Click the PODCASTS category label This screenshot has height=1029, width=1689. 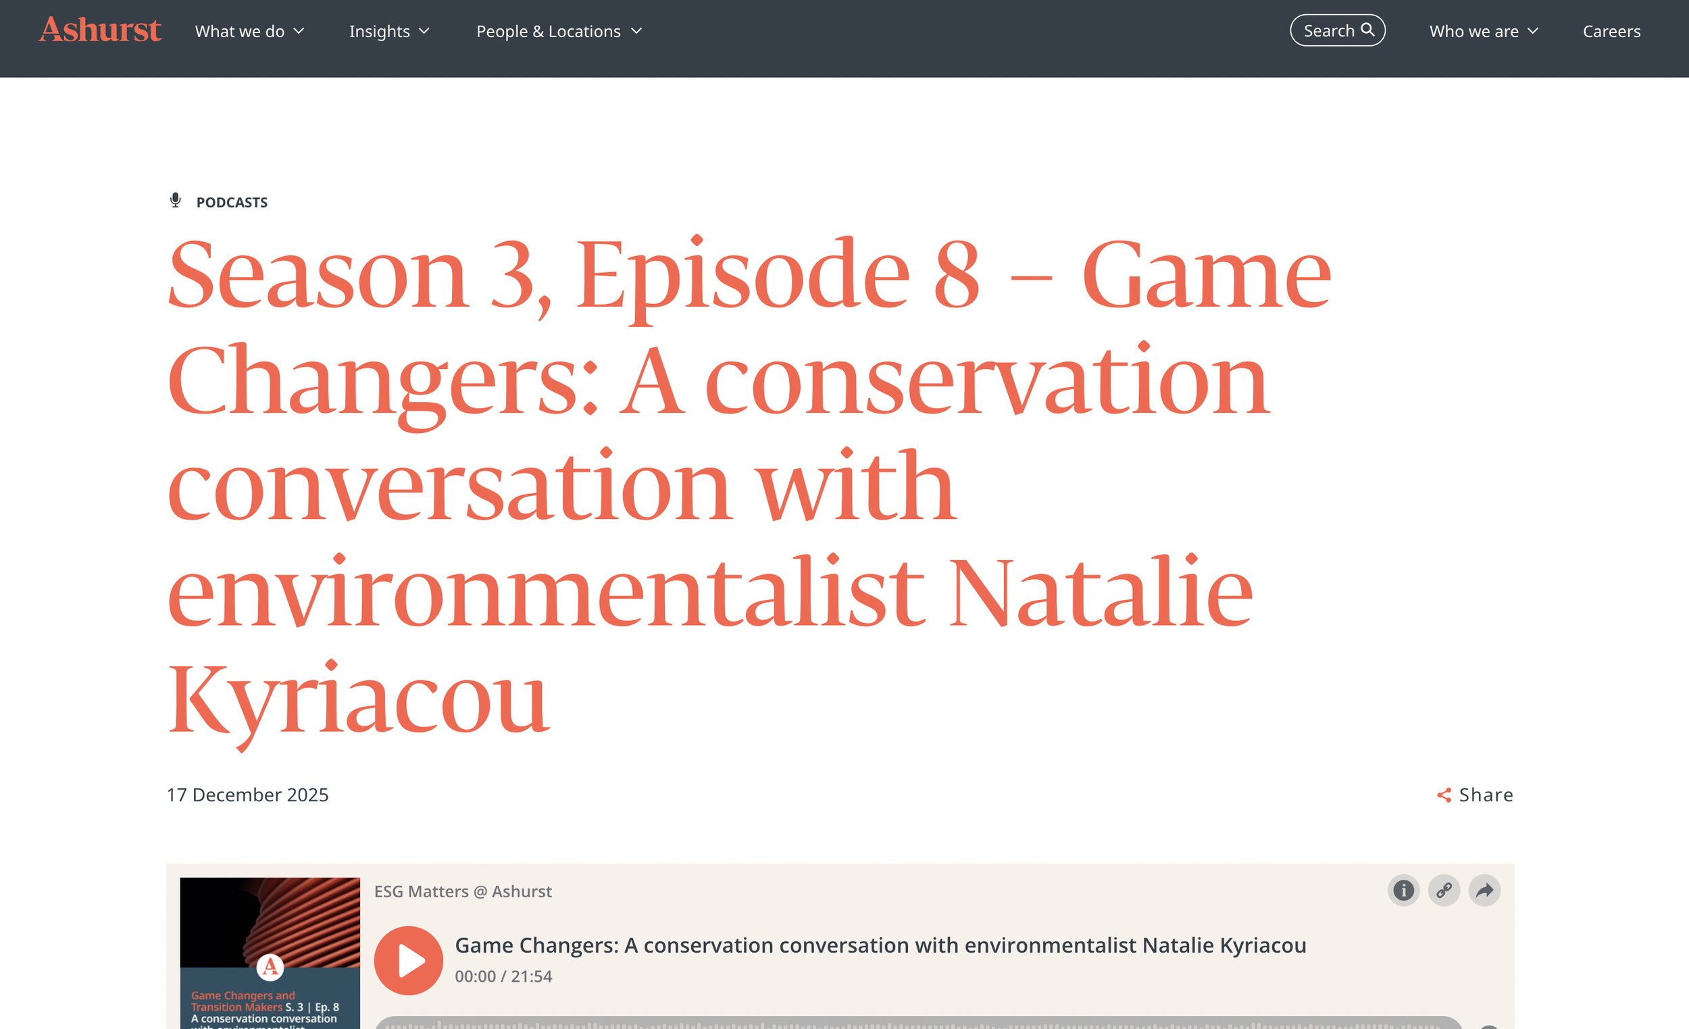232,202
